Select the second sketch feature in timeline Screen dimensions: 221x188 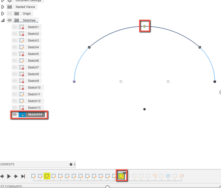(40, 176)
